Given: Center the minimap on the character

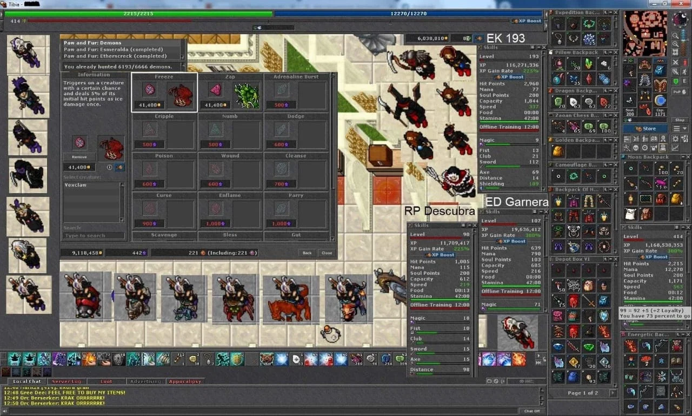Looking at the screenshot, I should pos(675,52).
